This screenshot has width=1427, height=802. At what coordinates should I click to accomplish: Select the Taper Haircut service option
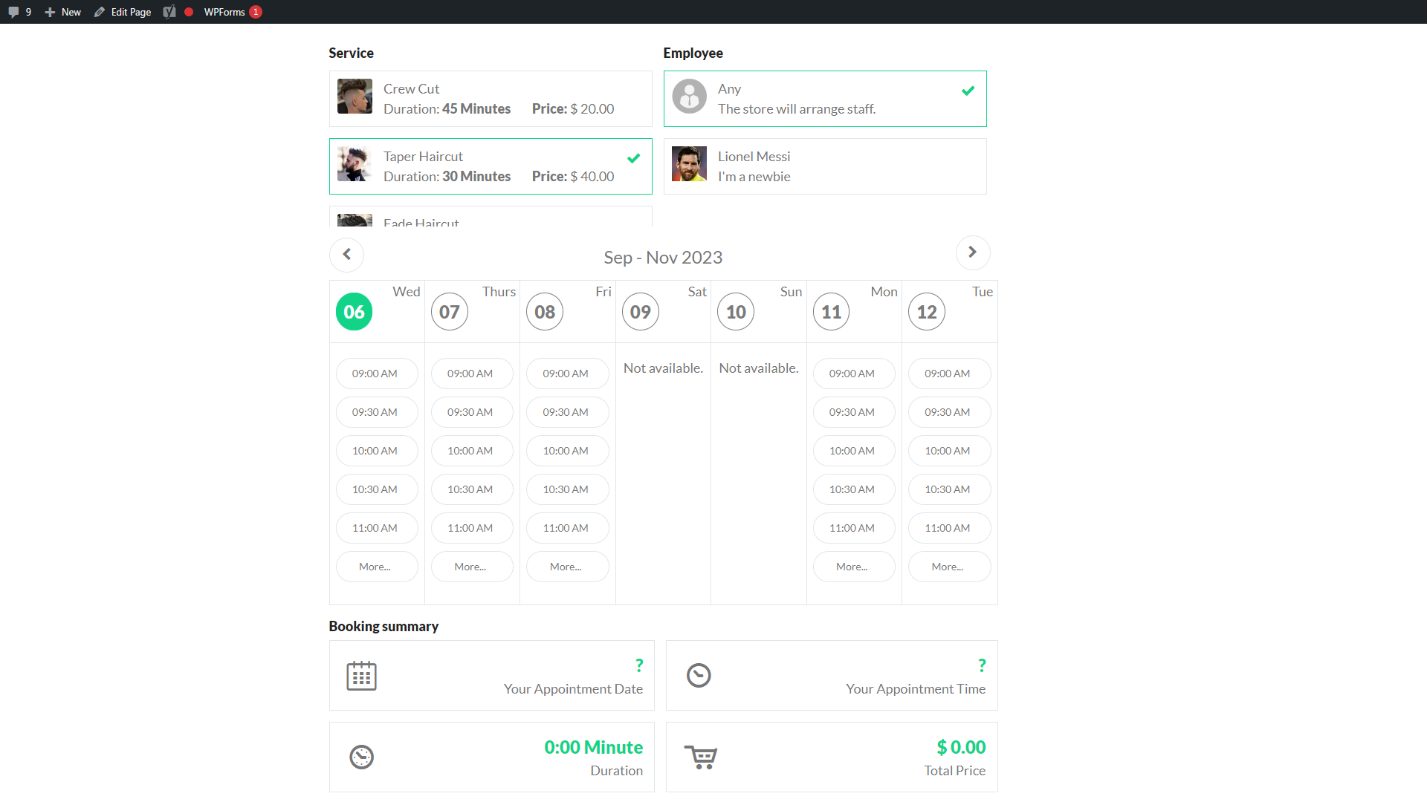[x=491, y=166]
